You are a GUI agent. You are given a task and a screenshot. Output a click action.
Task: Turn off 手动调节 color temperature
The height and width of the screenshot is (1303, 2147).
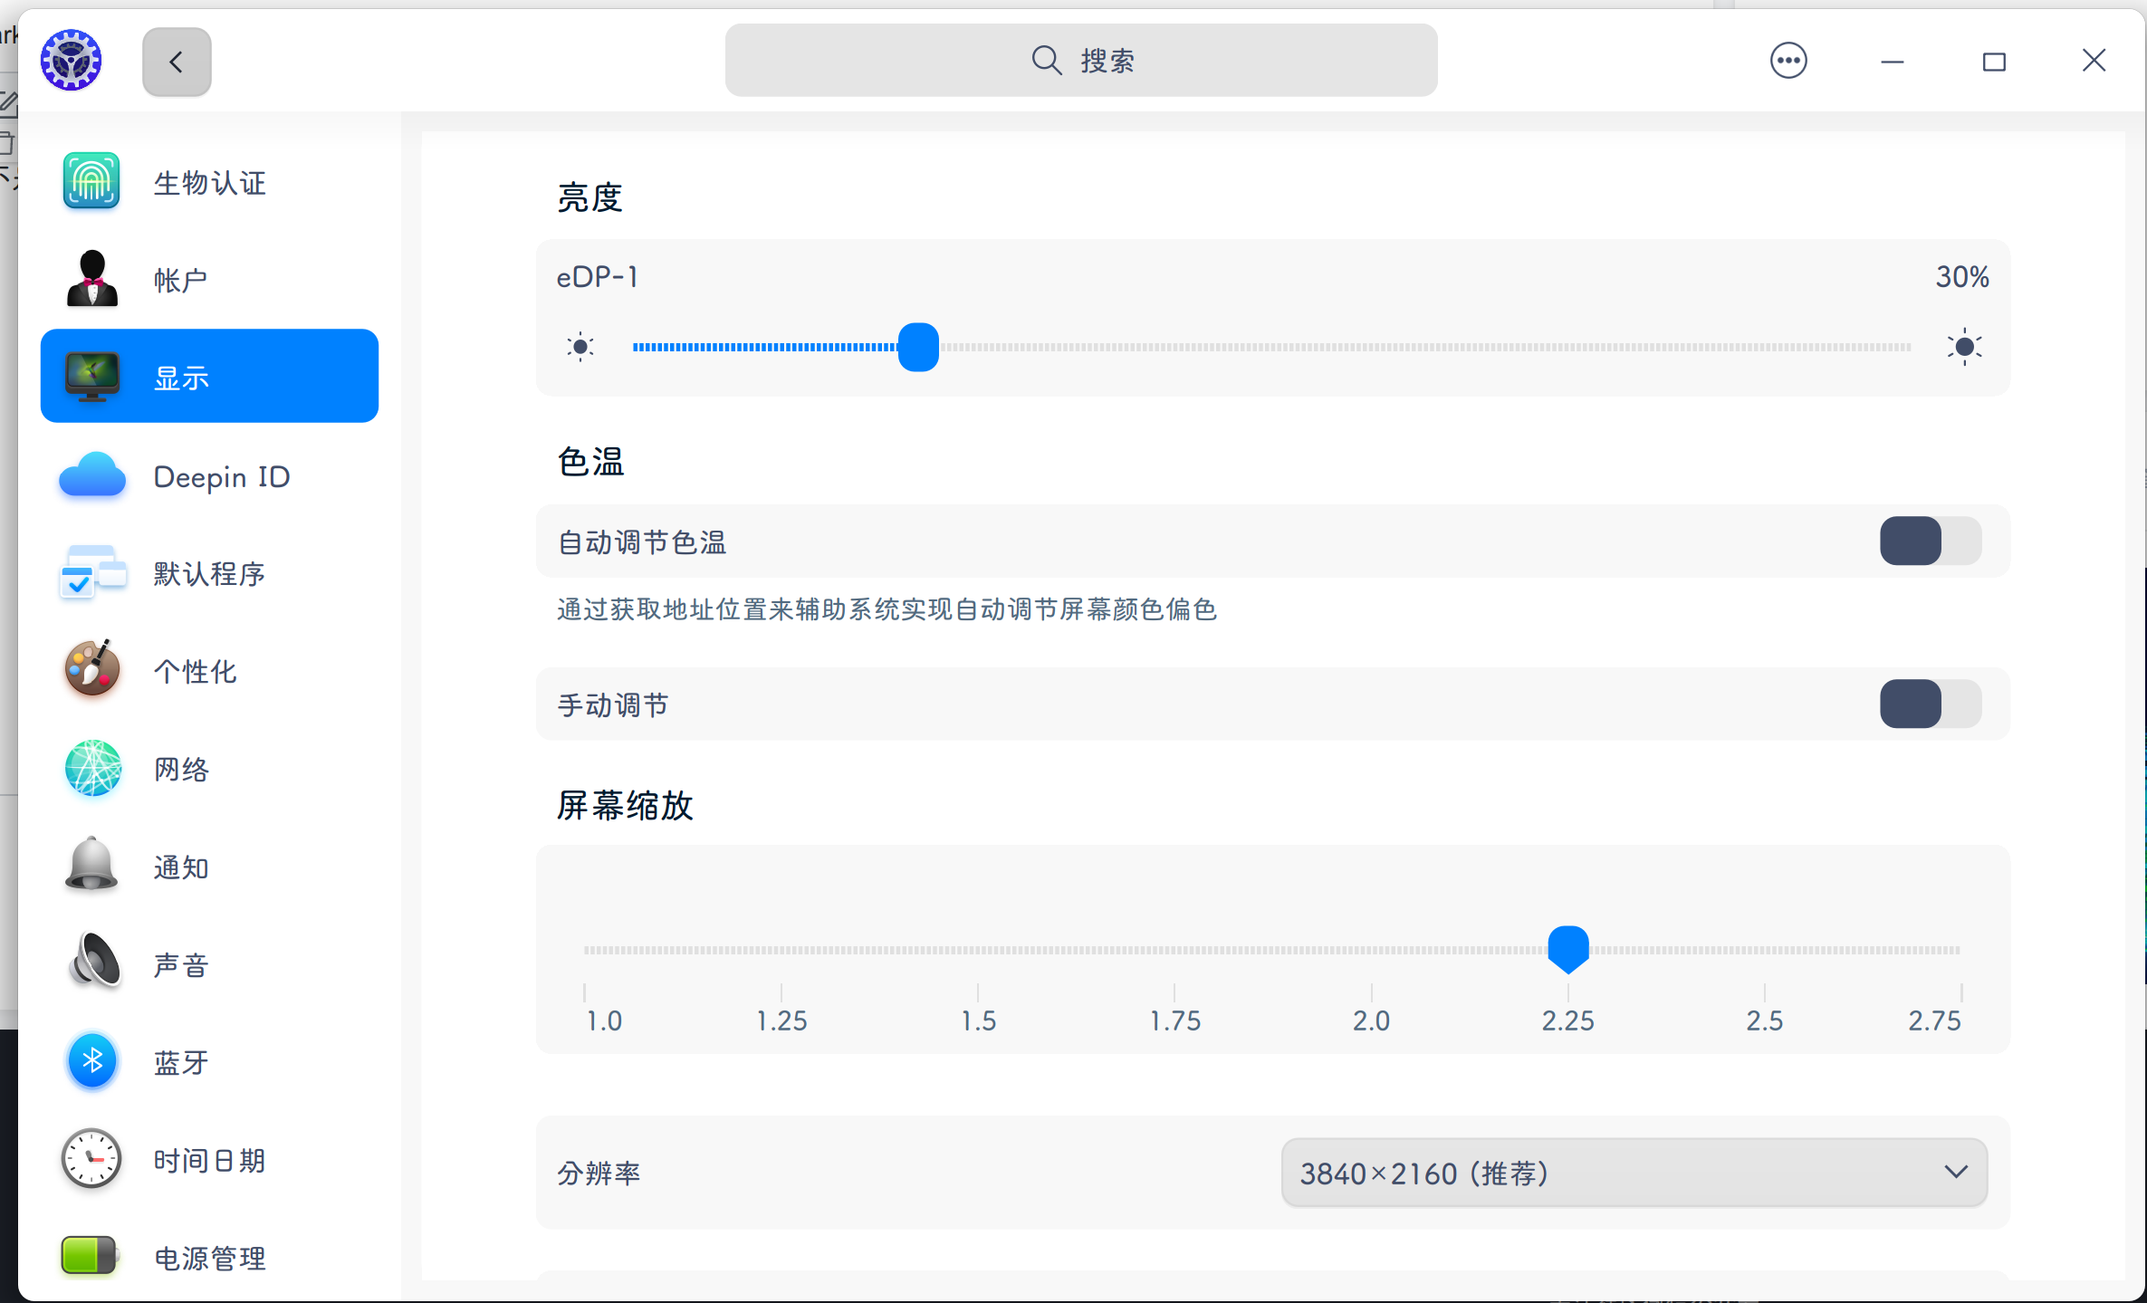pos(1929,704)
